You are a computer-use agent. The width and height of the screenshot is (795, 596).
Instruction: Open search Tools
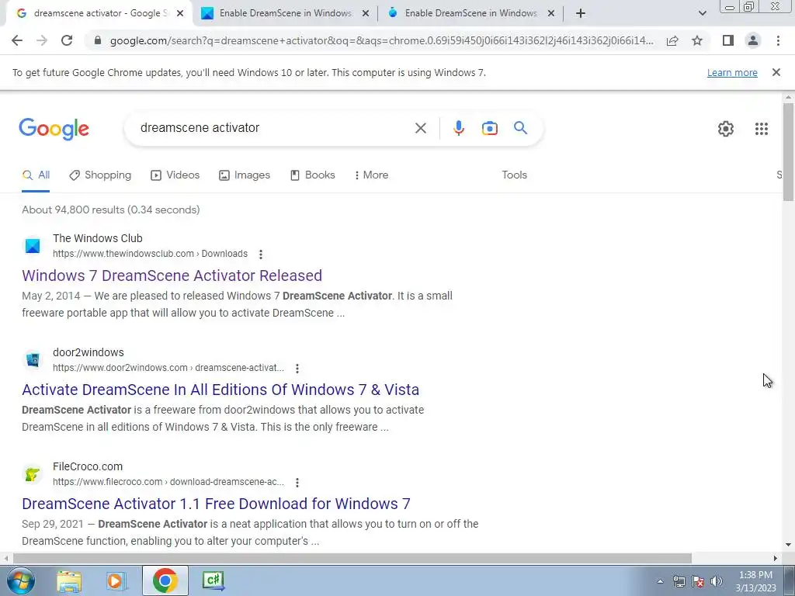(514, 175)
